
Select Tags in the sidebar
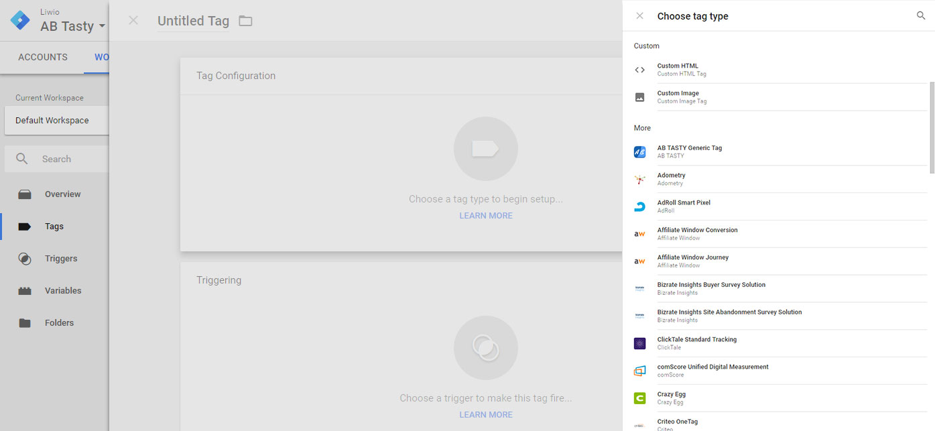54,227
